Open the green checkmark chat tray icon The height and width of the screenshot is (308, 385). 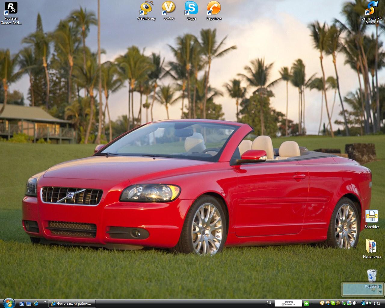pos(333,303)
